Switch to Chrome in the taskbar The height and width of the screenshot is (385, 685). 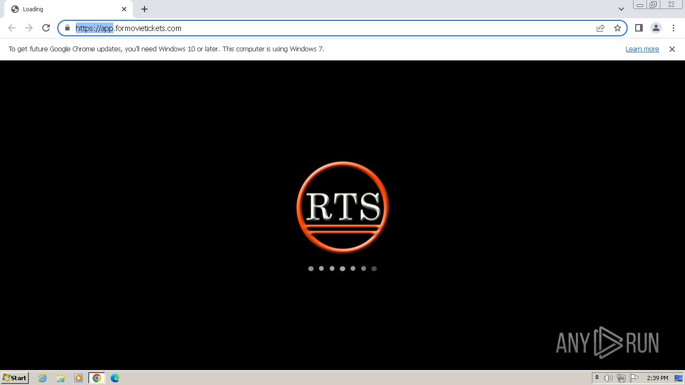tap(97, 378)
